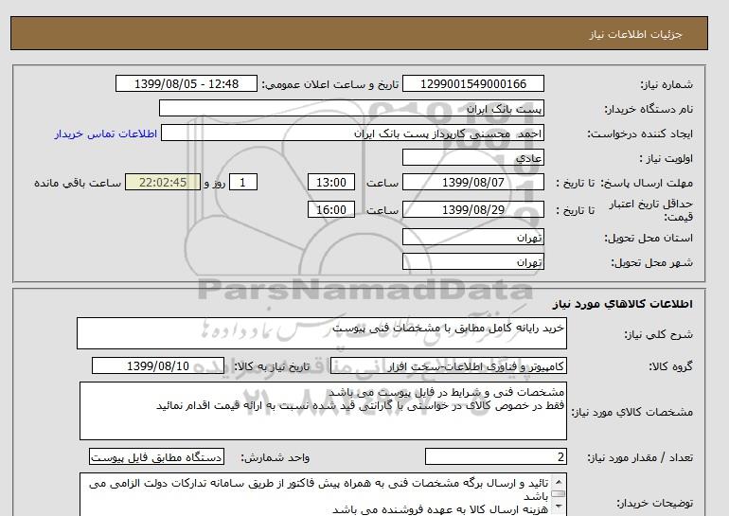Click the label شماره نیاز

[667, 84]
